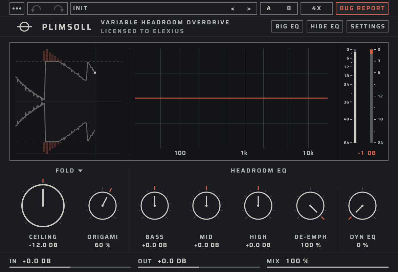
Task: Click the Origami knob
Action: [x=103, y=206]
